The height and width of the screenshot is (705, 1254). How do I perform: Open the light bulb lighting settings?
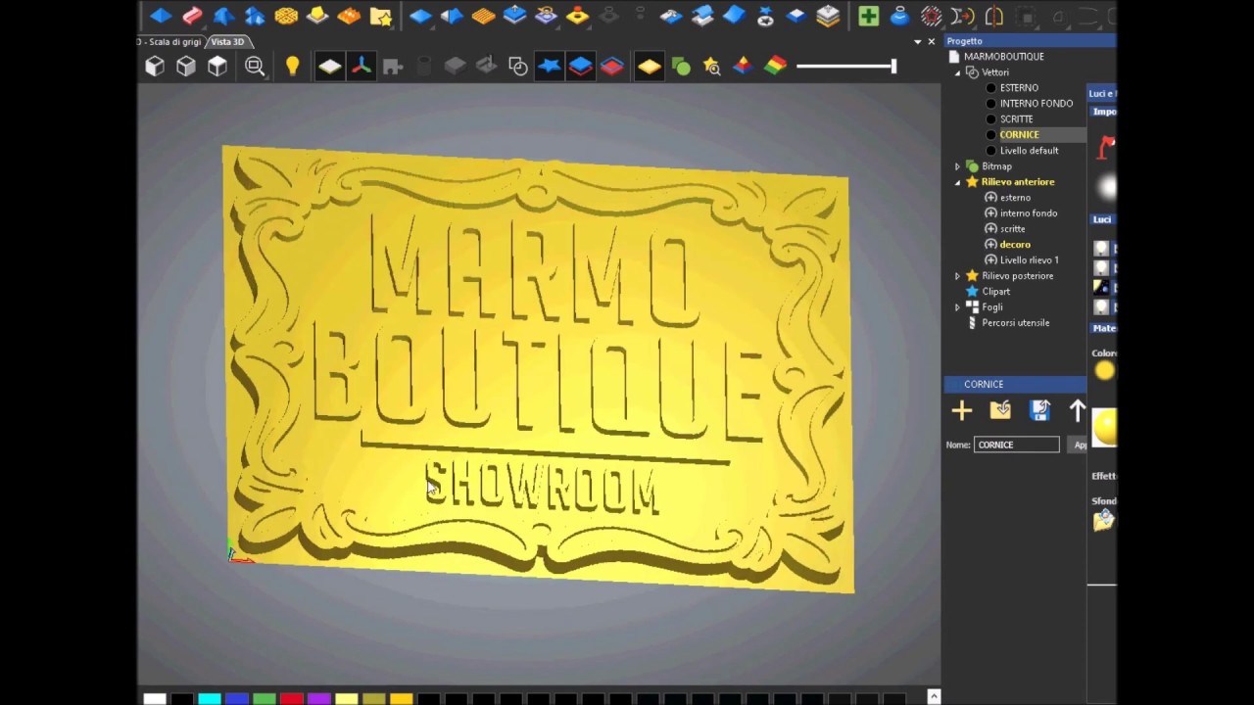292,67
